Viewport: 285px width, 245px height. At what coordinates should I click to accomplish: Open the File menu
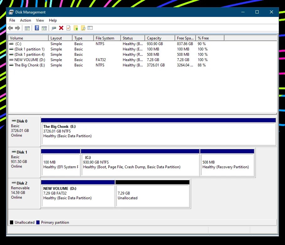[12, 20]
